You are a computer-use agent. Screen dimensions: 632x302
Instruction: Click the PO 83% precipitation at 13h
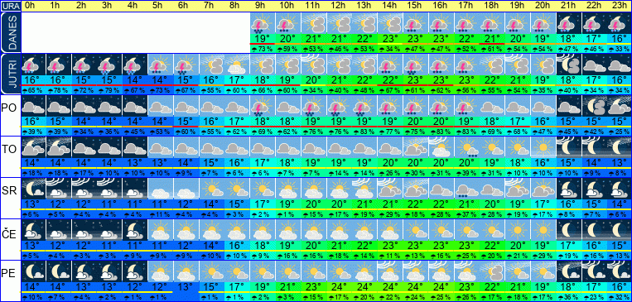coord(364,132)
